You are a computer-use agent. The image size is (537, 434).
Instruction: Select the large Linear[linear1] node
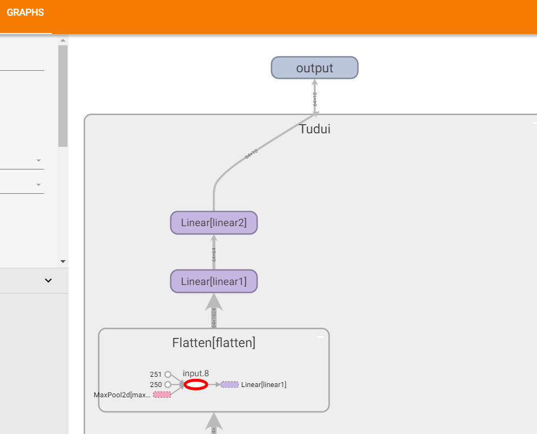coord(213,281)
